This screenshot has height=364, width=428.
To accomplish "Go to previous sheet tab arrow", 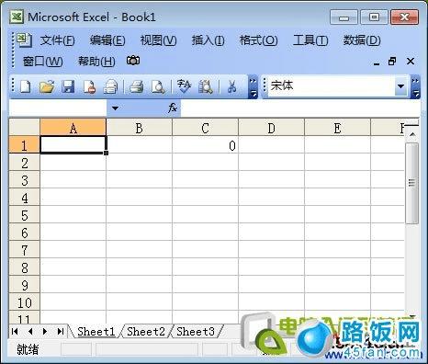I will pos(30,331).
